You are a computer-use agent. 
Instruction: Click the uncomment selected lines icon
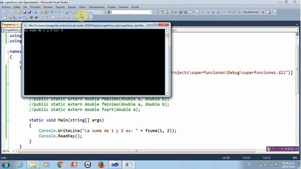[x=47, y=18]
